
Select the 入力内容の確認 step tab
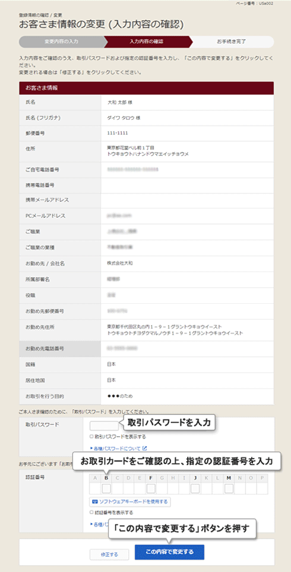[x=147, y=42]
